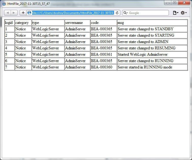Select 'Server state changed to STANDBY' cell

coord(152,29)
